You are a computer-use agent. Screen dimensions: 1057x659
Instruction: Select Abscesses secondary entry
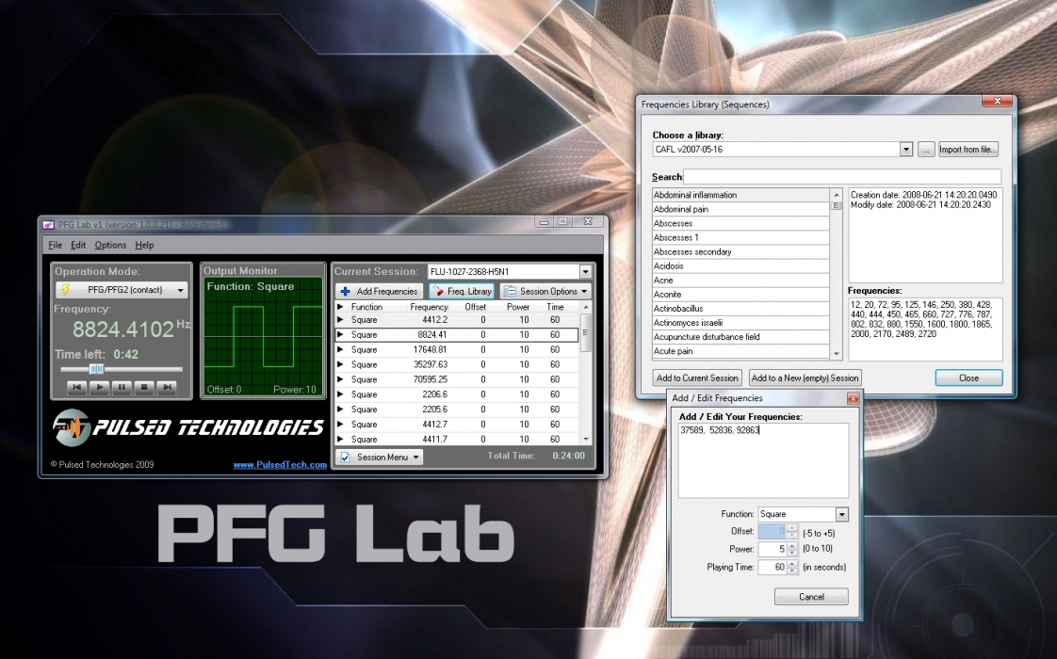pyautogui.click(x=740, y=251)
